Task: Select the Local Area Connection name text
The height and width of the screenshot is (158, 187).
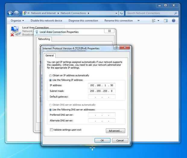Action: [x=35, y=27]
